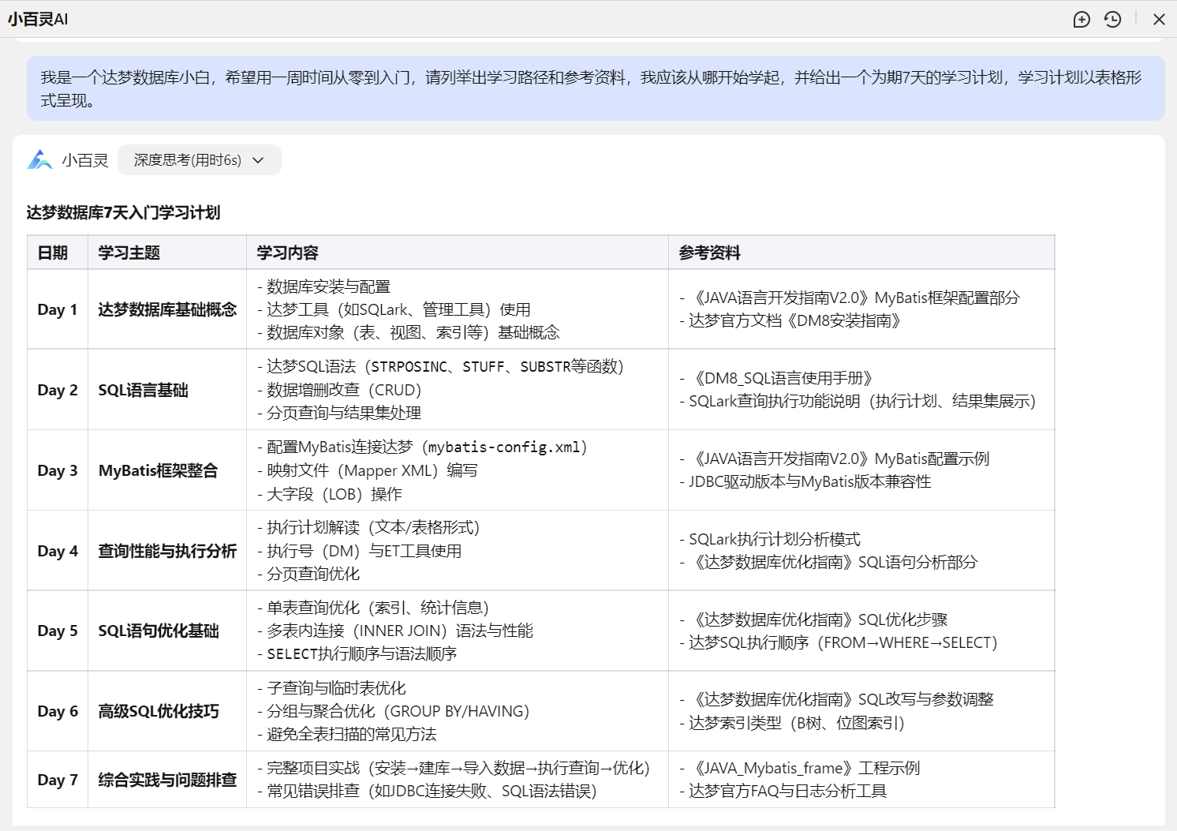Click the 小百灵 assistant name label
1177x831 pixels.
pyautogui.click(x=84, y=159)
